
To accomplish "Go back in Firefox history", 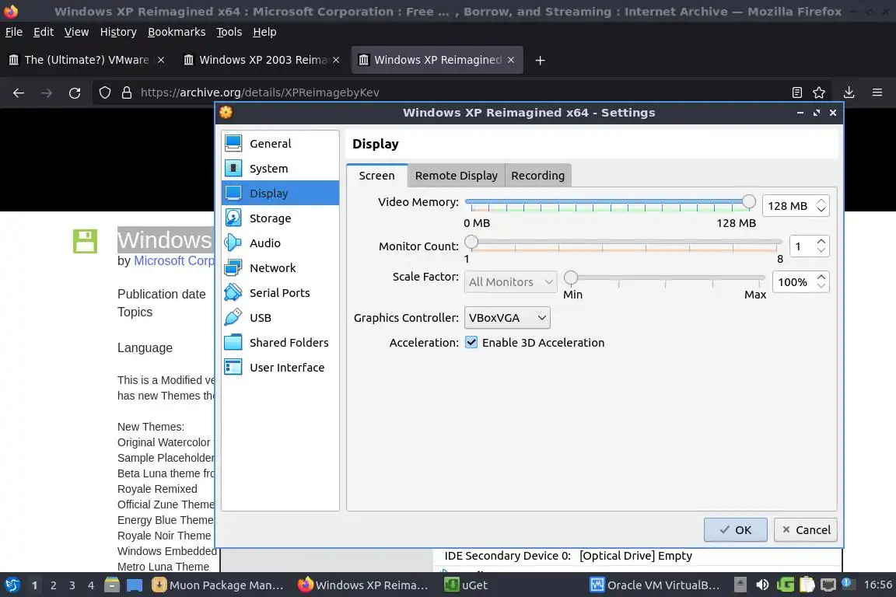I will point(19,93).
